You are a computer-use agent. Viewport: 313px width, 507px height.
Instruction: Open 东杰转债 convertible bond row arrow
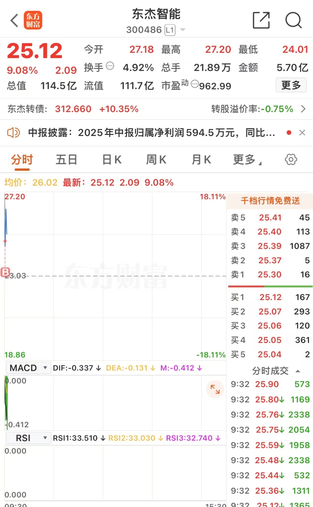303,109
